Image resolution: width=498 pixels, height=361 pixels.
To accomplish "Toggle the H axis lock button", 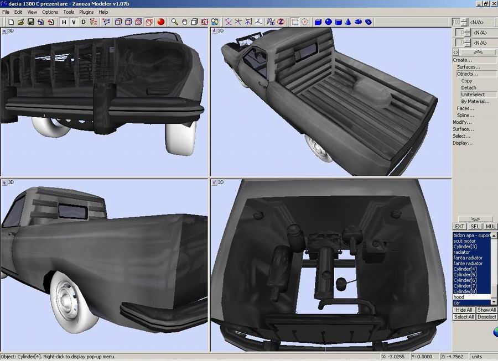I will (64, 22).
